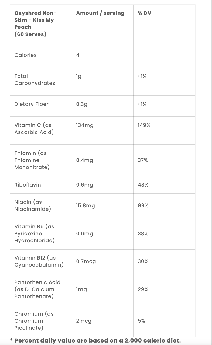The width and height of the screenshot is (212, 345).
Task: Click the % DV column header
Action: [145, 13]
